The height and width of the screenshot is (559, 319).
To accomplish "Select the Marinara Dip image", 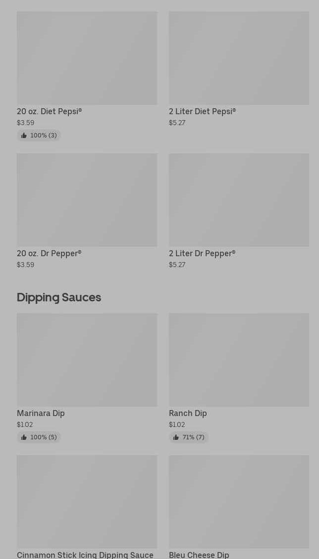I will pyautogui.click(x=87, y=360).
